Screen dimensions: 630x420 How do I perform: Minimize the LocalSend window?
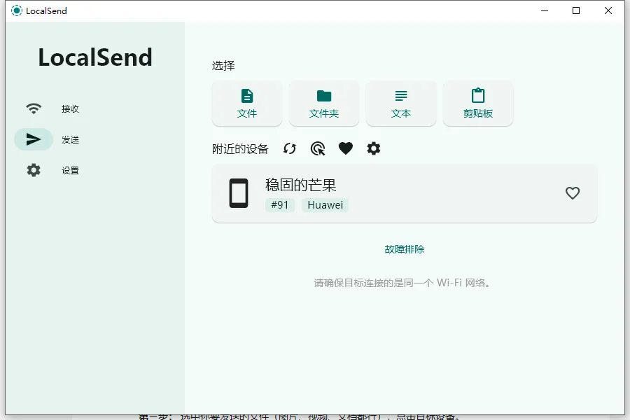[x=545, y=11]
